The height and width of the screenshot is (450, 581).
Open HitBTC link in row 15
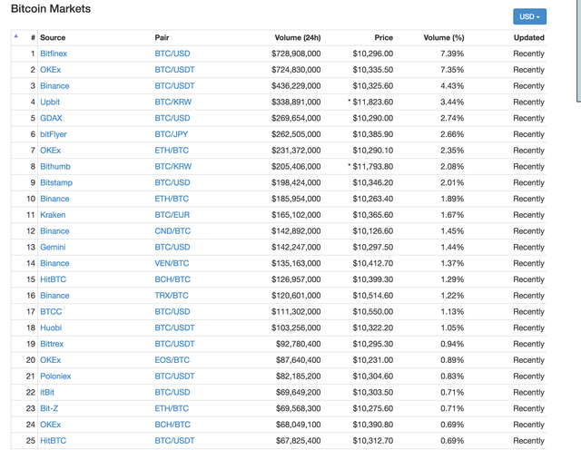coord(53,279)
